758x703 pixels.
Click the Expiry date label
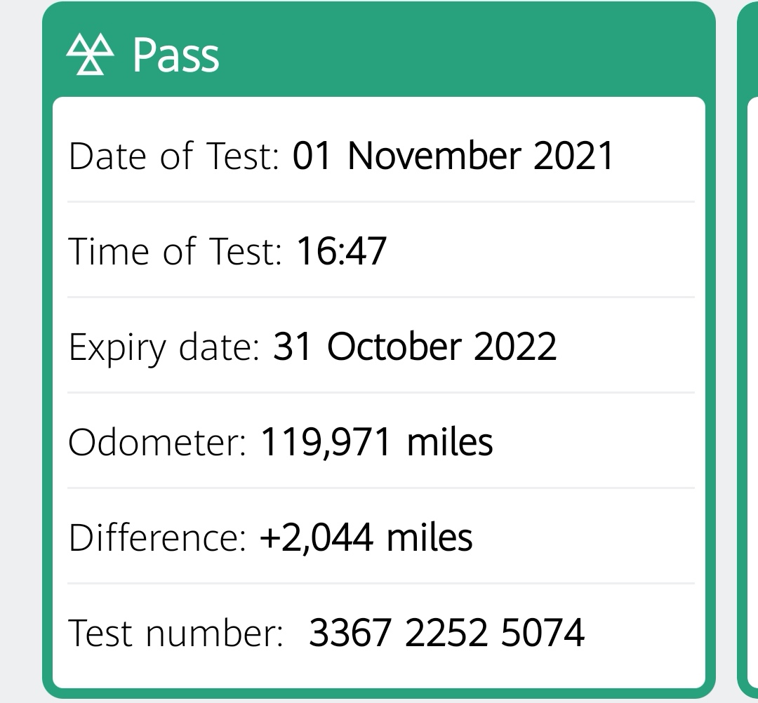click(x=164, y=347)
